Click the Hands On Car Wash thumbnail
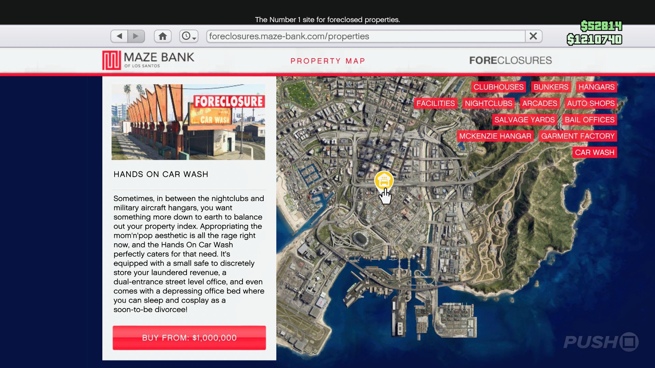Screen dimensions: 655x368 (188, 122)
